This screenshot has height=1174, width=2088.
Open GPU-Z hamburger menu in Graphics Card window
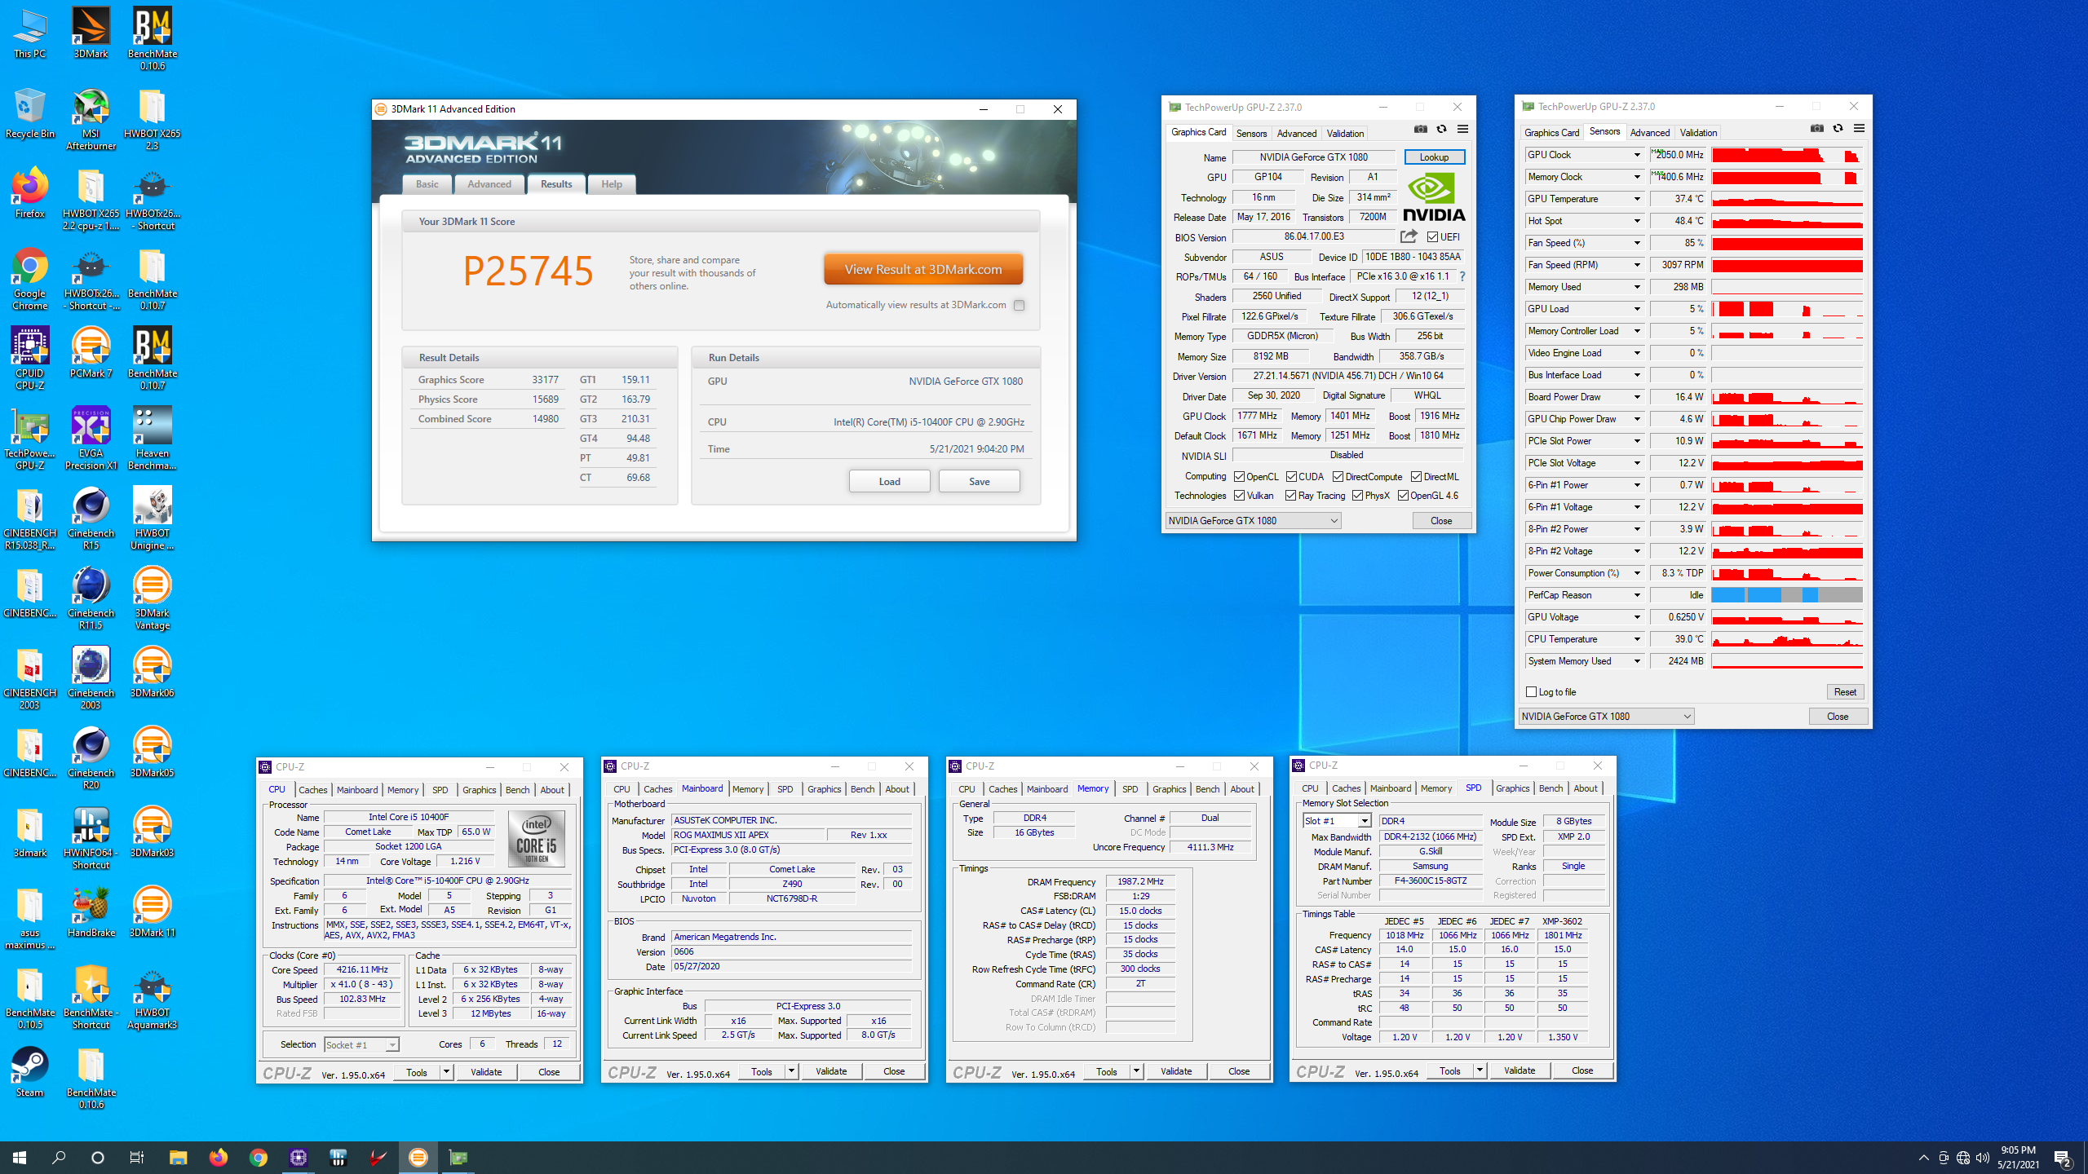tap(1463, 130)
